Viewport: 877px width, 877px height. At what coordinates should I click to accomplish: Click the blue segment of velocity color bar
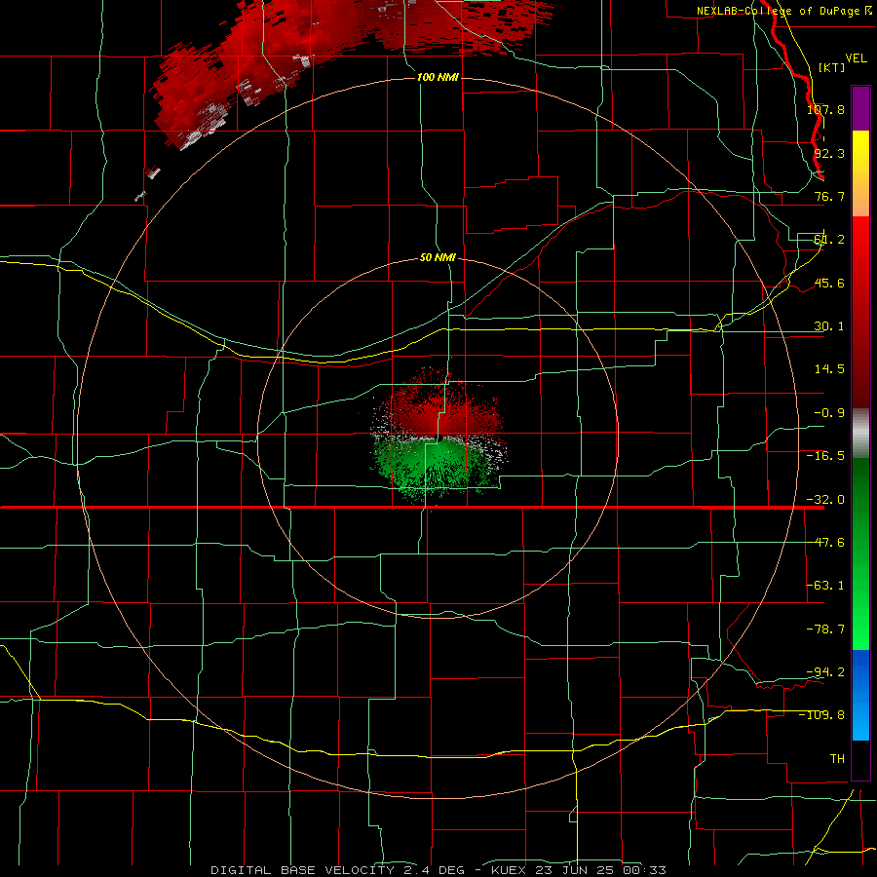point(860,695)
